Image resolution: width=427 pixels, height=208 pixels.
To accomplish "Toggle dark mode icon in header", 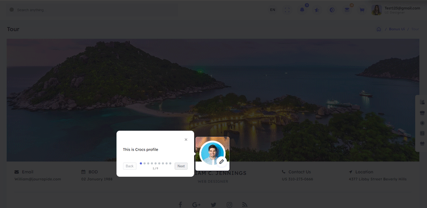I will 332,10.
